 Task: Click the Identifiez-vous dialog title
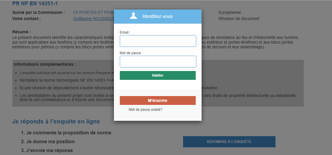tap(157, 16)
